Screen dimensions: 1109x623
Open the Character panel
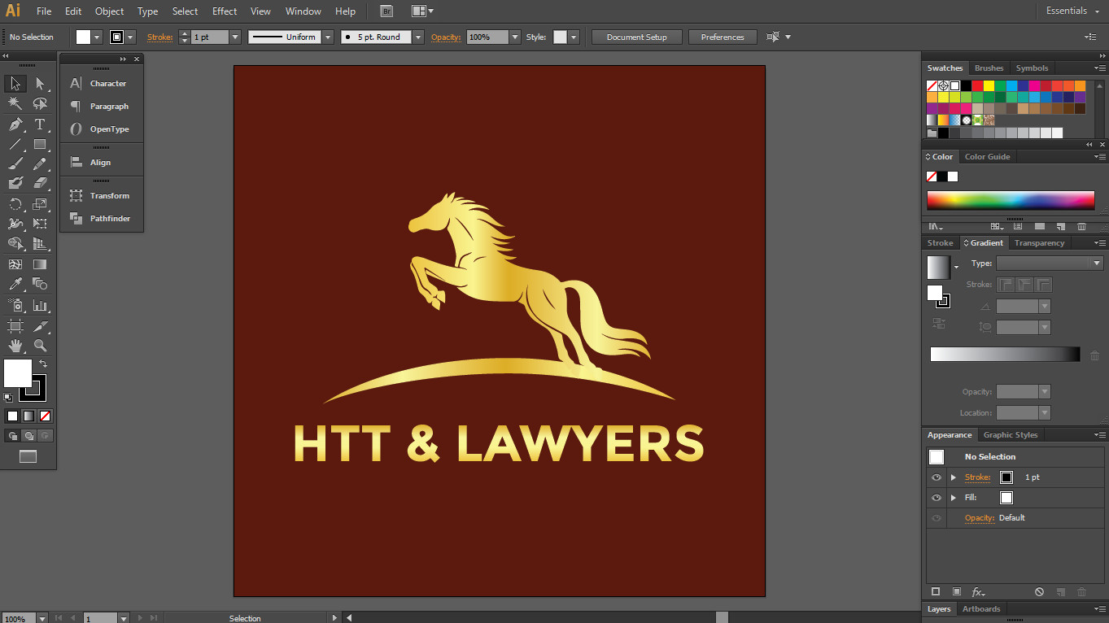point(101,84)
